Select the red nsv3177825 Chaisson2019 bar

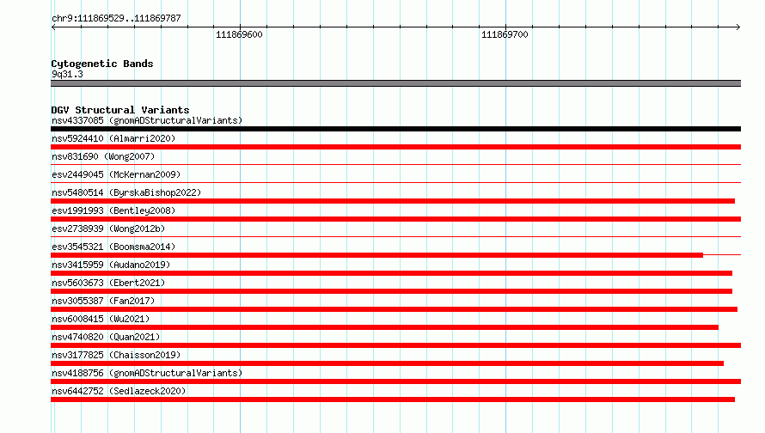388,363
